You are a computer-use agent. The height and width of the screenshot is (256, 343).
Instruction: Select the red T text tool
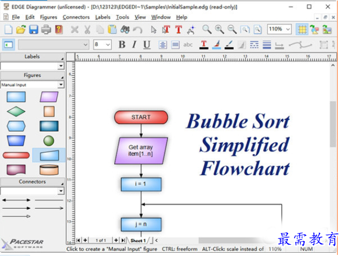[179, 29]
